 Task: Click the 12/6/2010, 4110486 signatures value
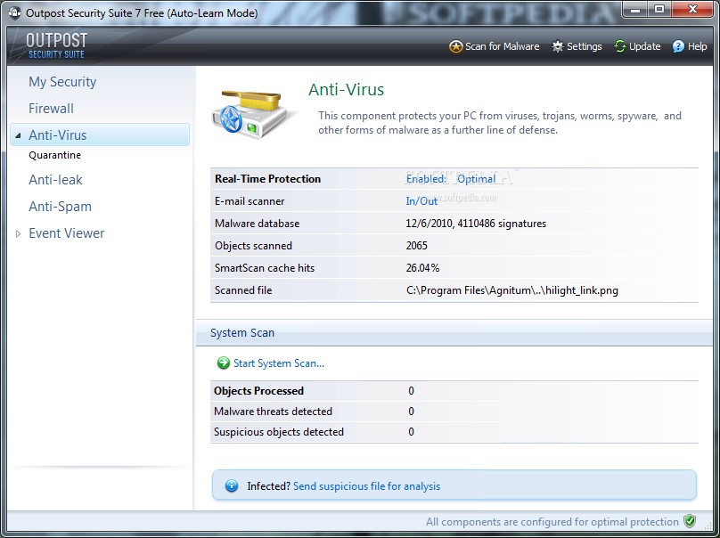click(476, 224)
